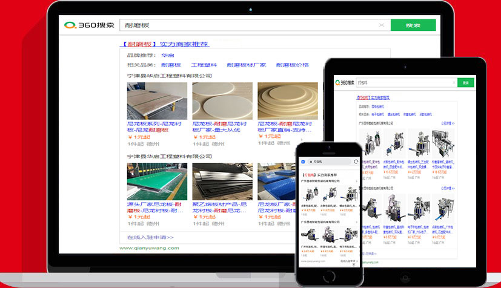Image resolution: width=501 pixels, height=288 pixels.
Task: Open the phone's bottom-left conveyor machine thumbnail
Action: 309,235
